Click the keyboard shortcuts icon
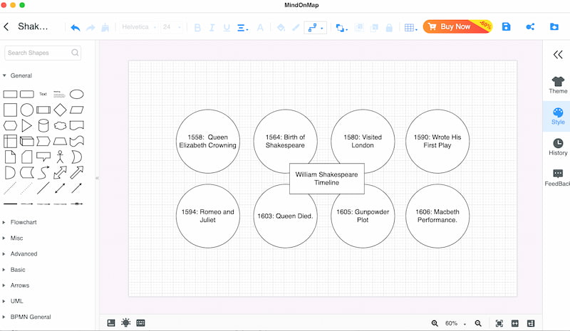 (140, 322)
